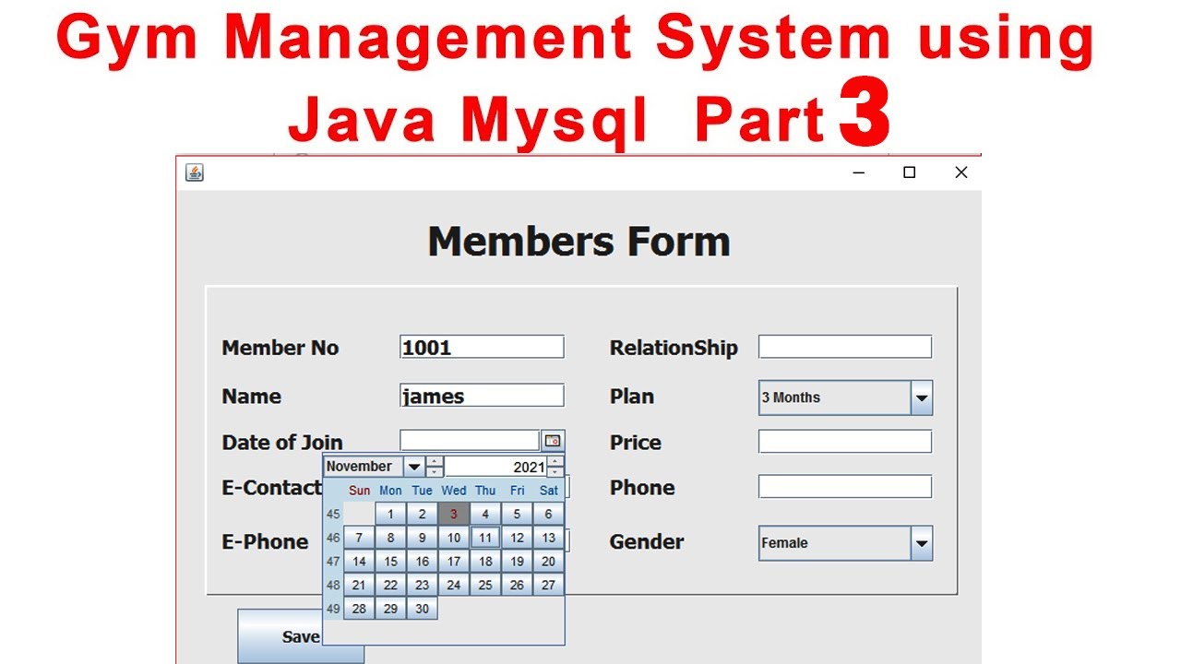Click the RelationShip label

pos(674,348)
